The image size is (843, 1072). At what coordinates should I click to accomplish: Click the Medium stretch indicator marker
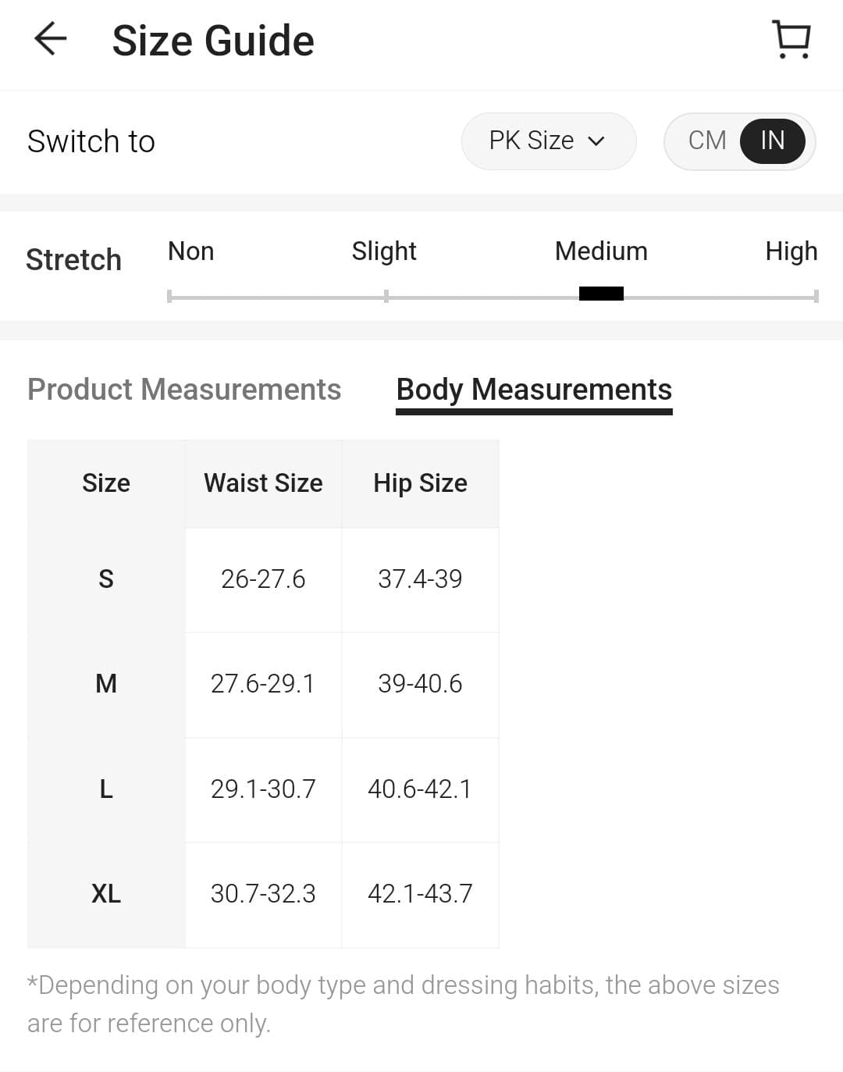tap(601, 294)
